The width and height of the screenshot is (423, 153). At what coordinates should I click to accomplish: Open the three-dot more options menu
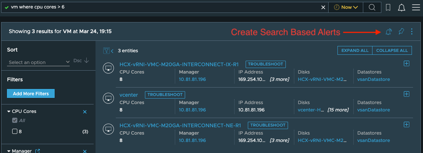tap(412, 32)
